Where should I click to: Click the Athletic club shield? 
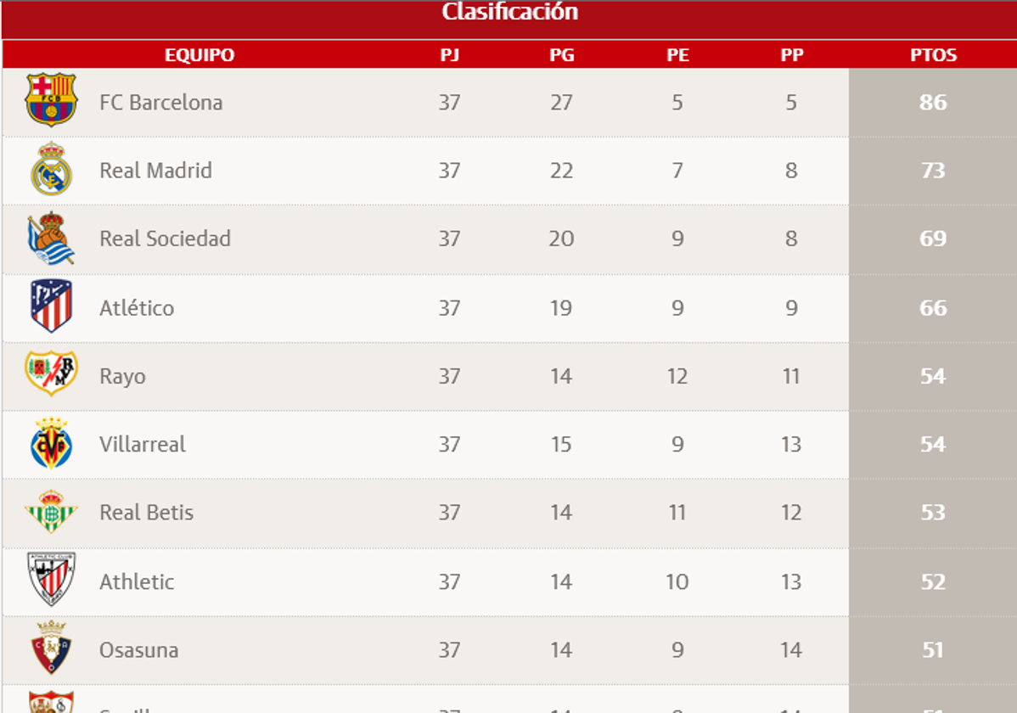tap(51, 580)
